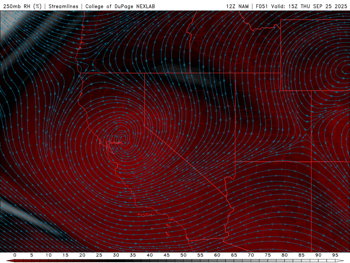The height and width of the screenshot is (263, 350).
Task: Click the colorbar label '85'
Action: (301, 255)
